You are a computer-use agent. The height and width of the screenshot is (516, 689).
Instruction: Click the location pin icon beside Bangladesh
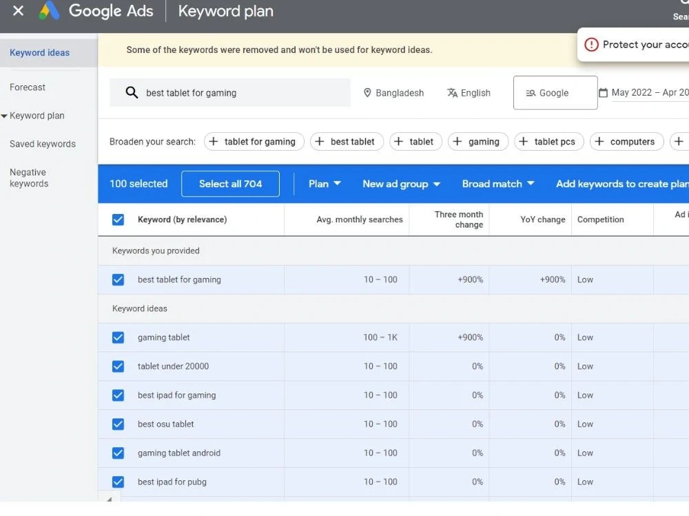367,93
